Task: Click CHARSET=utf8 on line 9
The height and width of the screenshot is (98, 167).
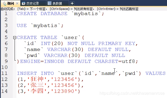Action: 115,61
